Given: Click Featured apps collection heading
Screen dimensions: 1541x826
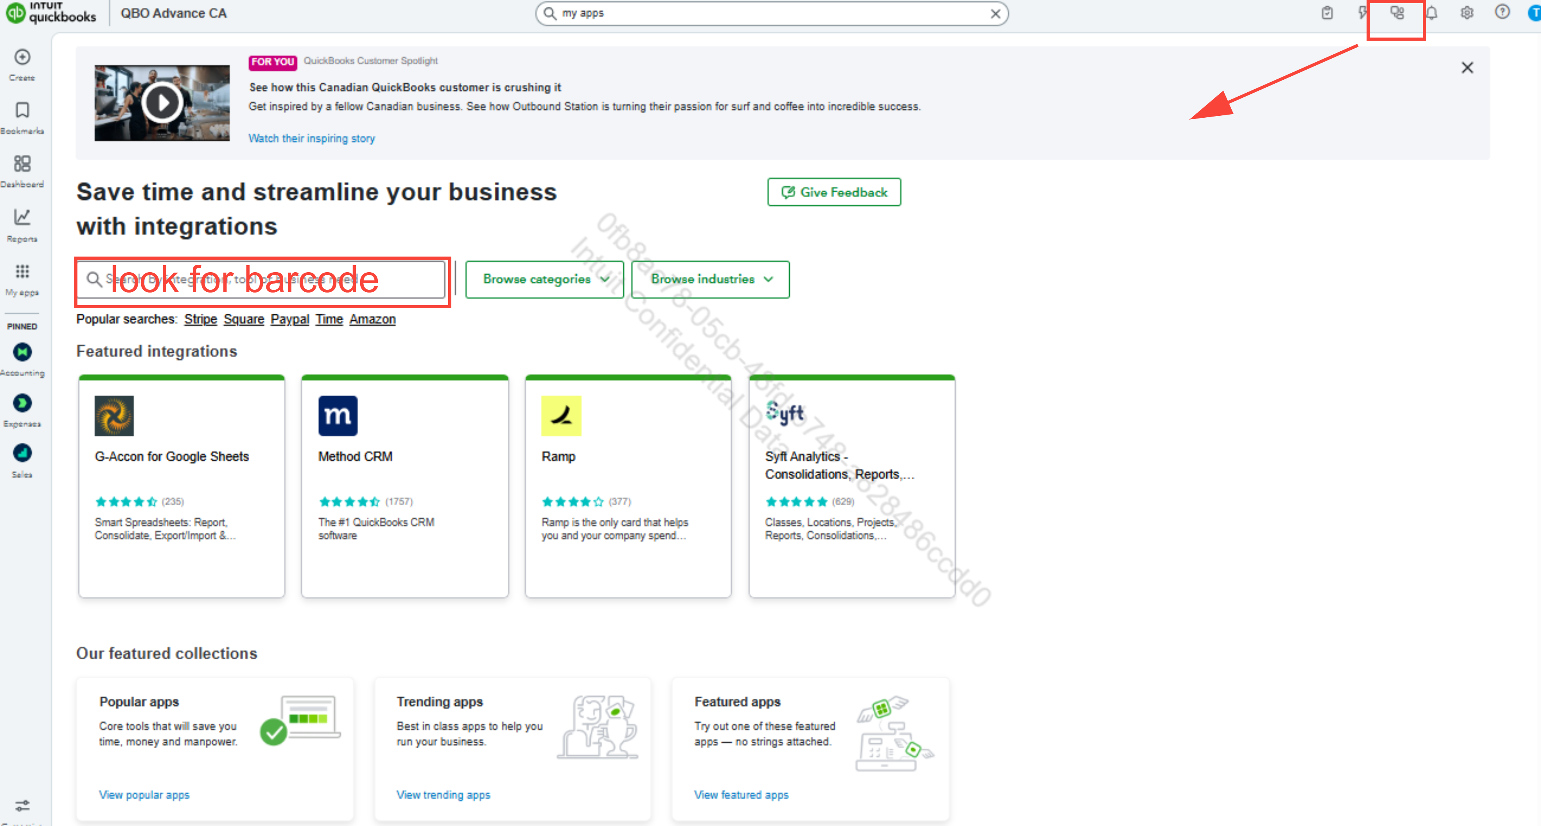Looking at the screenshot, I should [738, 702].
